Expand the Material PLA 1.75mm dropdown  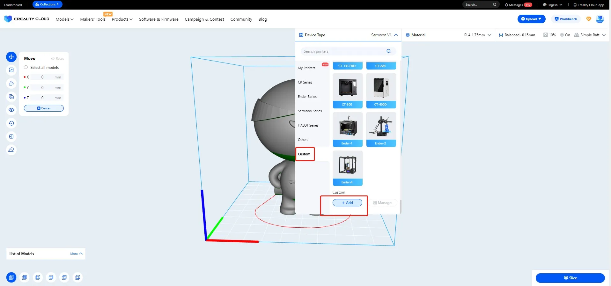pos(489,35)
